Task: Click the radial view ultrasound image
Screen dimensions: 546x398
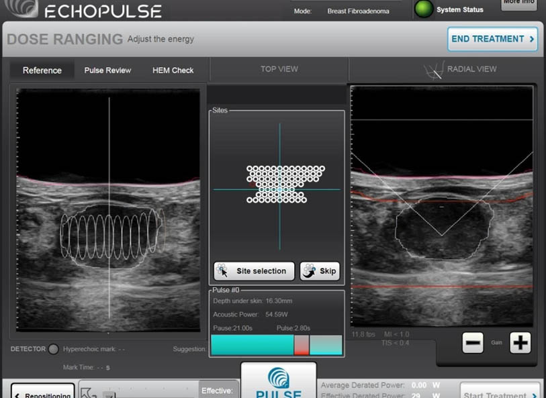Action: pos(441,206)
